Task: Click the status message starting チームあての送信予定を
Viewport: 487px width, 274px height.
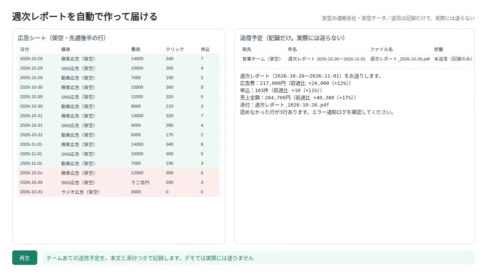Action: coord(150,258)
